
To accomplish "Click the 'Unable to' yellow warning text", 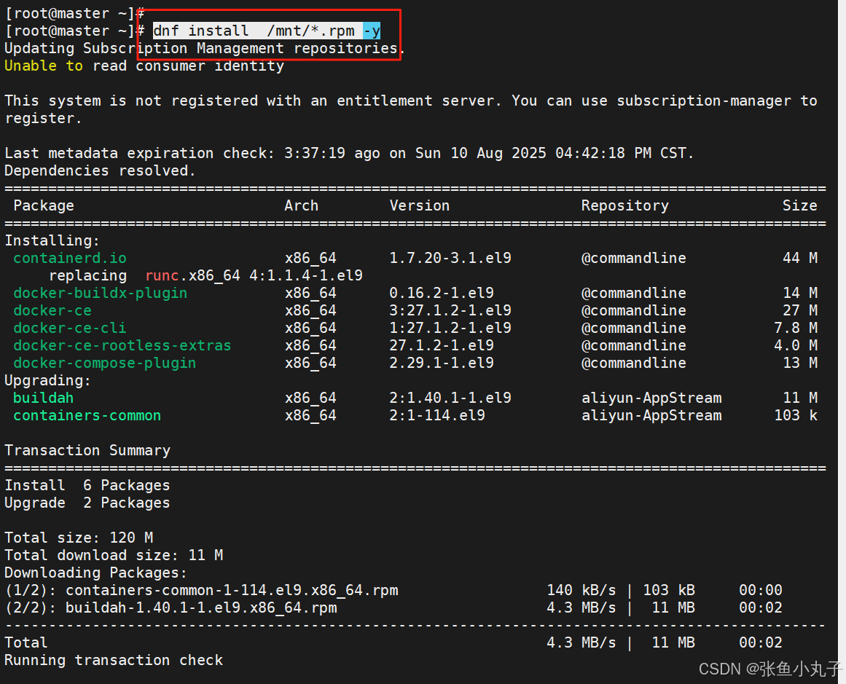I will point(44,66).
